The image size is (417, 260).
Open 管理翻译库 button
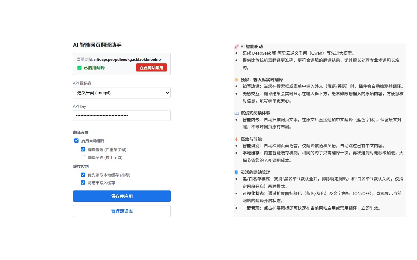coord(122,211)
